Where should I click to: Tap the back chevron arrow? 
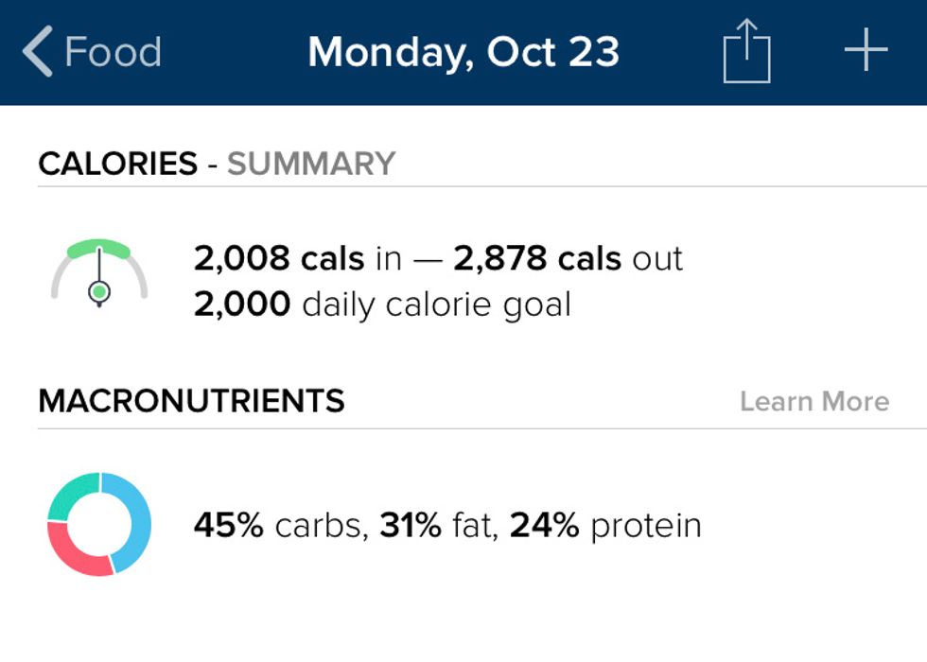coord(38,51)
